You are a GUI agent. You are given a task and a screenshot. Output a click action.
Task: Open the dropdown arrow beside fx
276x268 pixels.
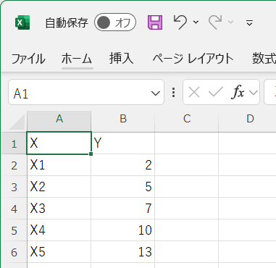click(x=254, y=93)
